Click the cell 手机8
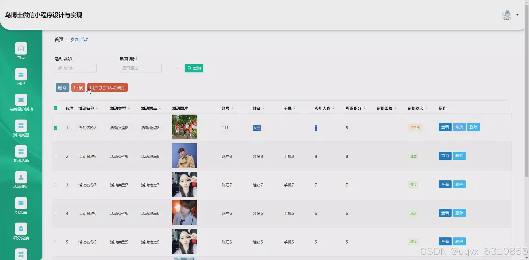 [289, 156]
